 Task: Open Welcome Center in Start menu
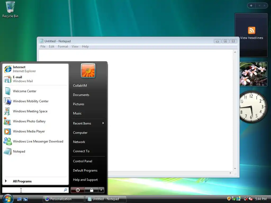pos(35,91)
